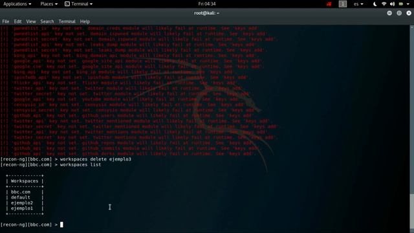Open the Help menu
Screen dimensions: 414x233
(x=85, y=21)
